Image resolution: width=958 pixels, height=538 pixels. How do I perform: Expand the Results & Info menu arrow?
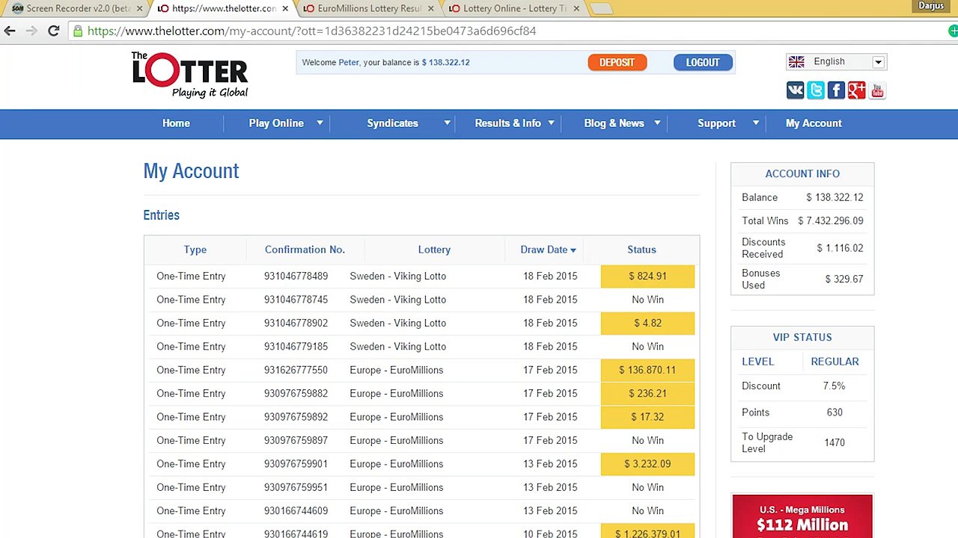click(551, 123)
